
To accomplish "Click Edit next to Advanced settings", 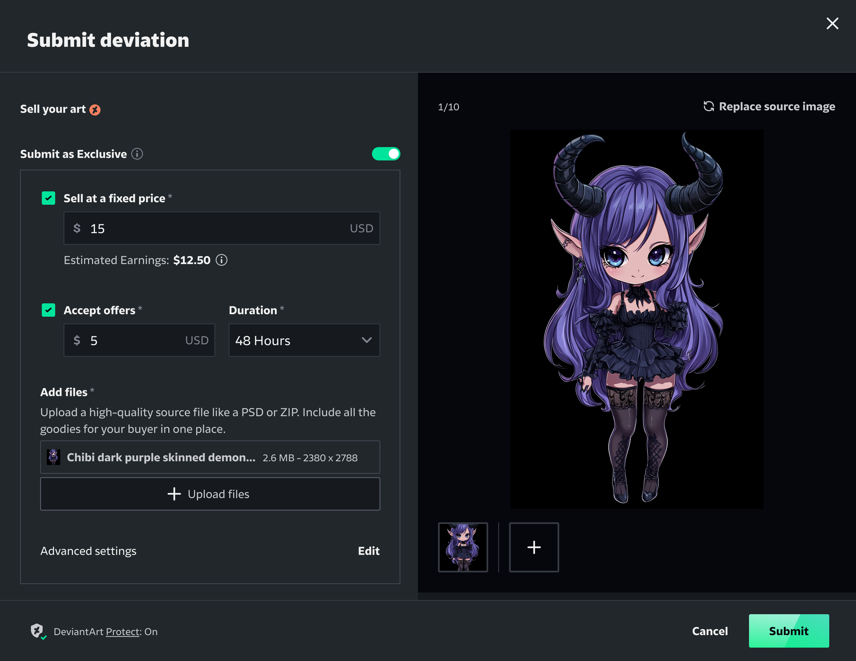I will (x=368, y=551).
